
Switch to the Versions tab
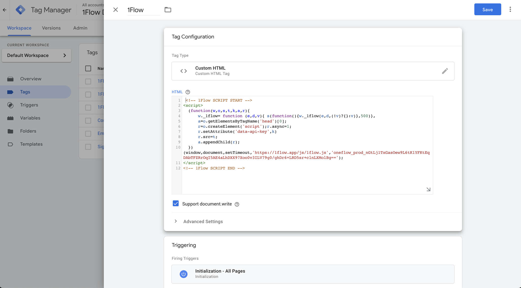[51, 28]
